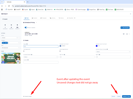Open the Copilot bookmark

pyautogui.click(x=25, y=9)
